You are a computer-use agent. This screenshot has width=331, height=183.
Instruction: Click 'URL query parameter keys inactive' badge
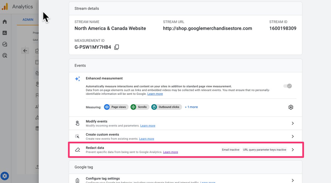point(265,150)
